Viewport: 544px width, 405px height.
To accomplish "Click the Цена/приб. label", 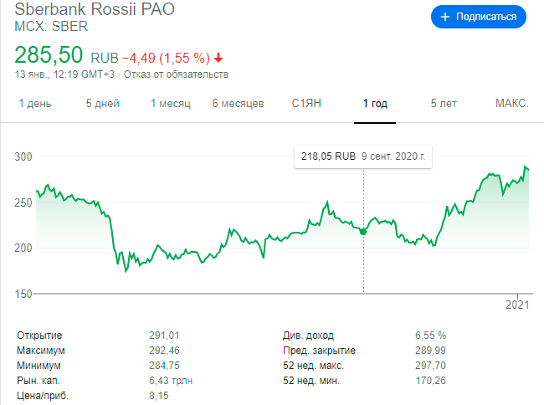I will tap(43, 396).
